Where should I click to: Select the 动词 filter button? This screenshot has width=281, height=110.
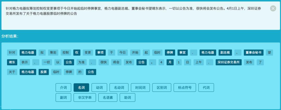coord(99,88)
